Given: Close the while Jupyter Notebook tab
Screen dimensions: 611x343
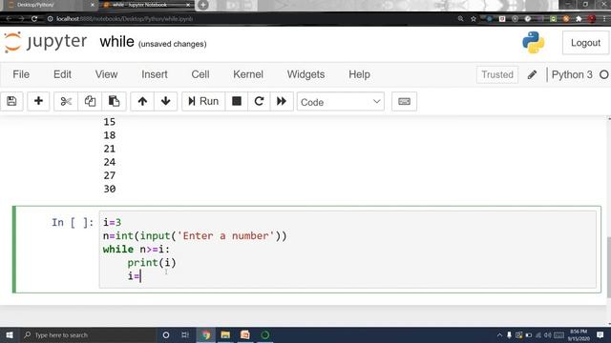Looking at the screenshot, I should click(188, 5).
